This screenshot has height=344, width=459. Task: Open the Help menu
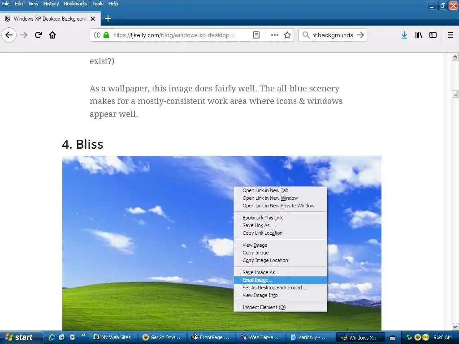coord(113,4)
